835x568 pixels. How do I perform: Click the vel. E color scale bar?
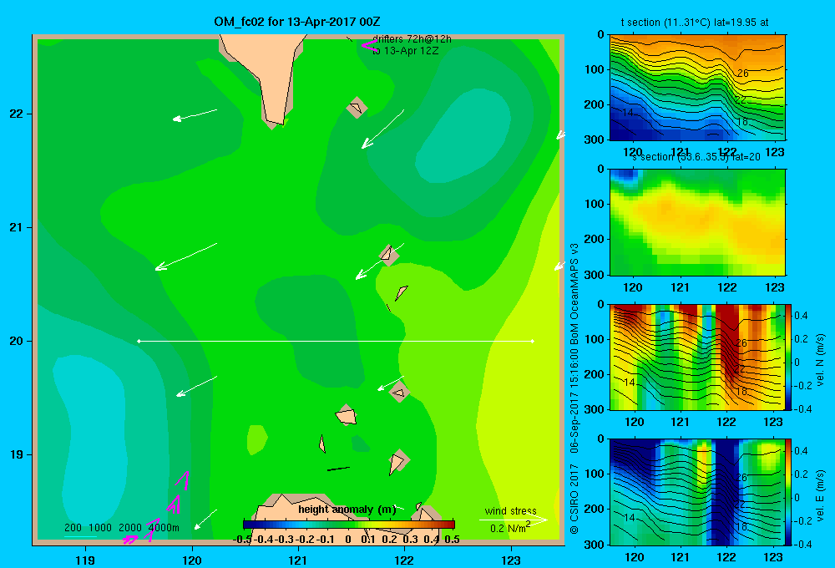coord(789,492)
